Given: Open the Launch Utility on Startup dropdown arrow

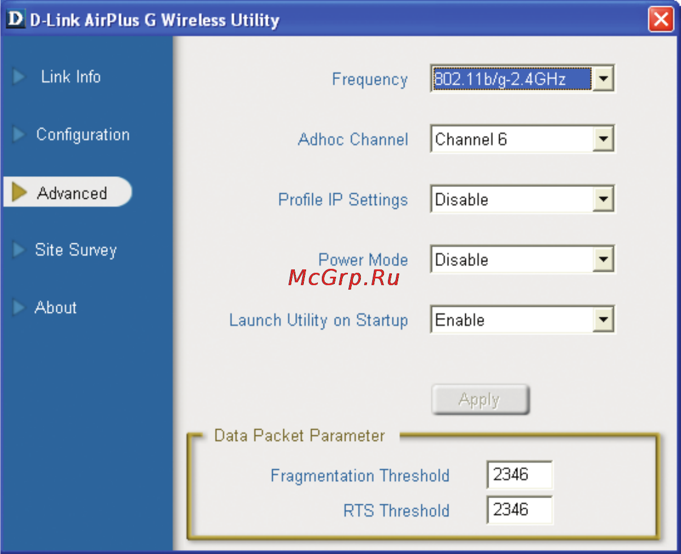Looking at the screenshot, I should click(x=603, y=320).
